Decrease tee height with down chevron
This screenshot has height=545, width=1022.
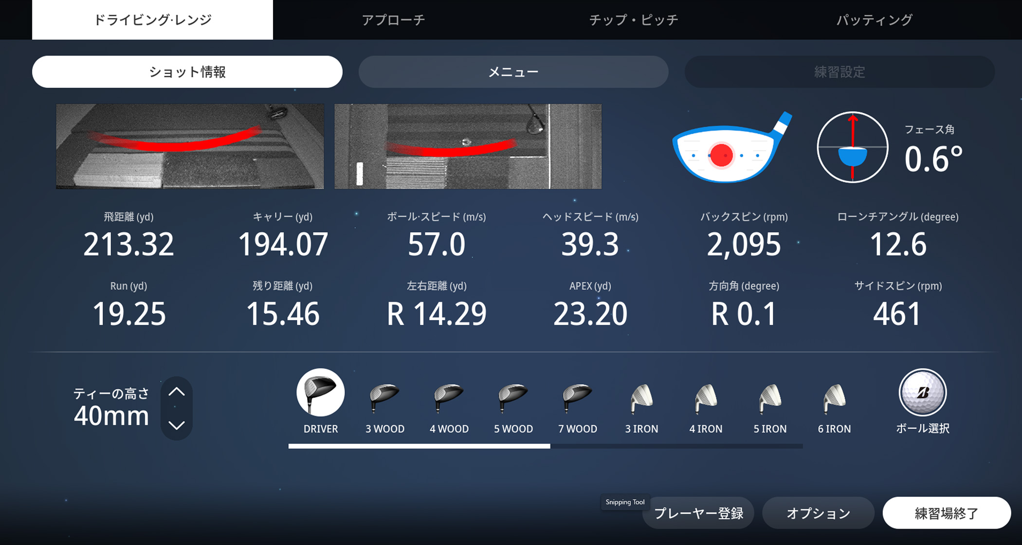tap(177, 425)
